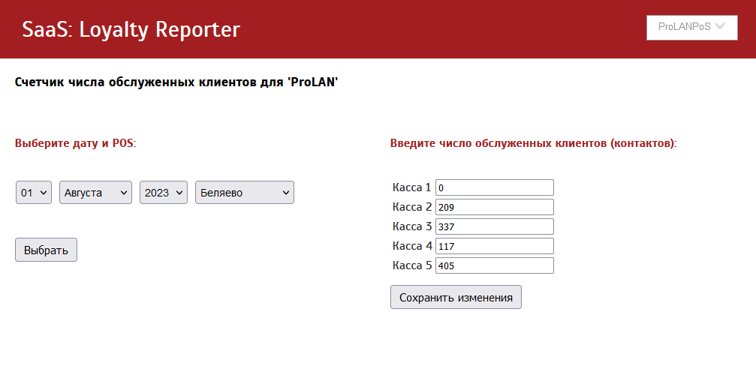Click the chevron arrow on month selector
Image resolution: width=756 pixels, height=366 pixels.
[123, 193]
